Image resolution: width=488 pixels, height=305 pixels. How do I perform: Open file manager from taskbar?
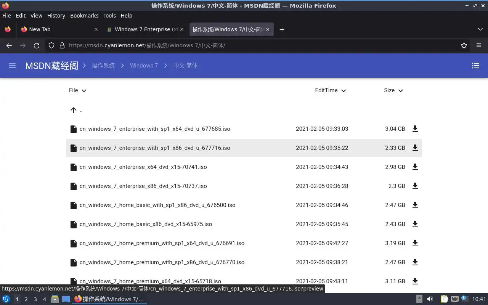[x=55, y=299]
